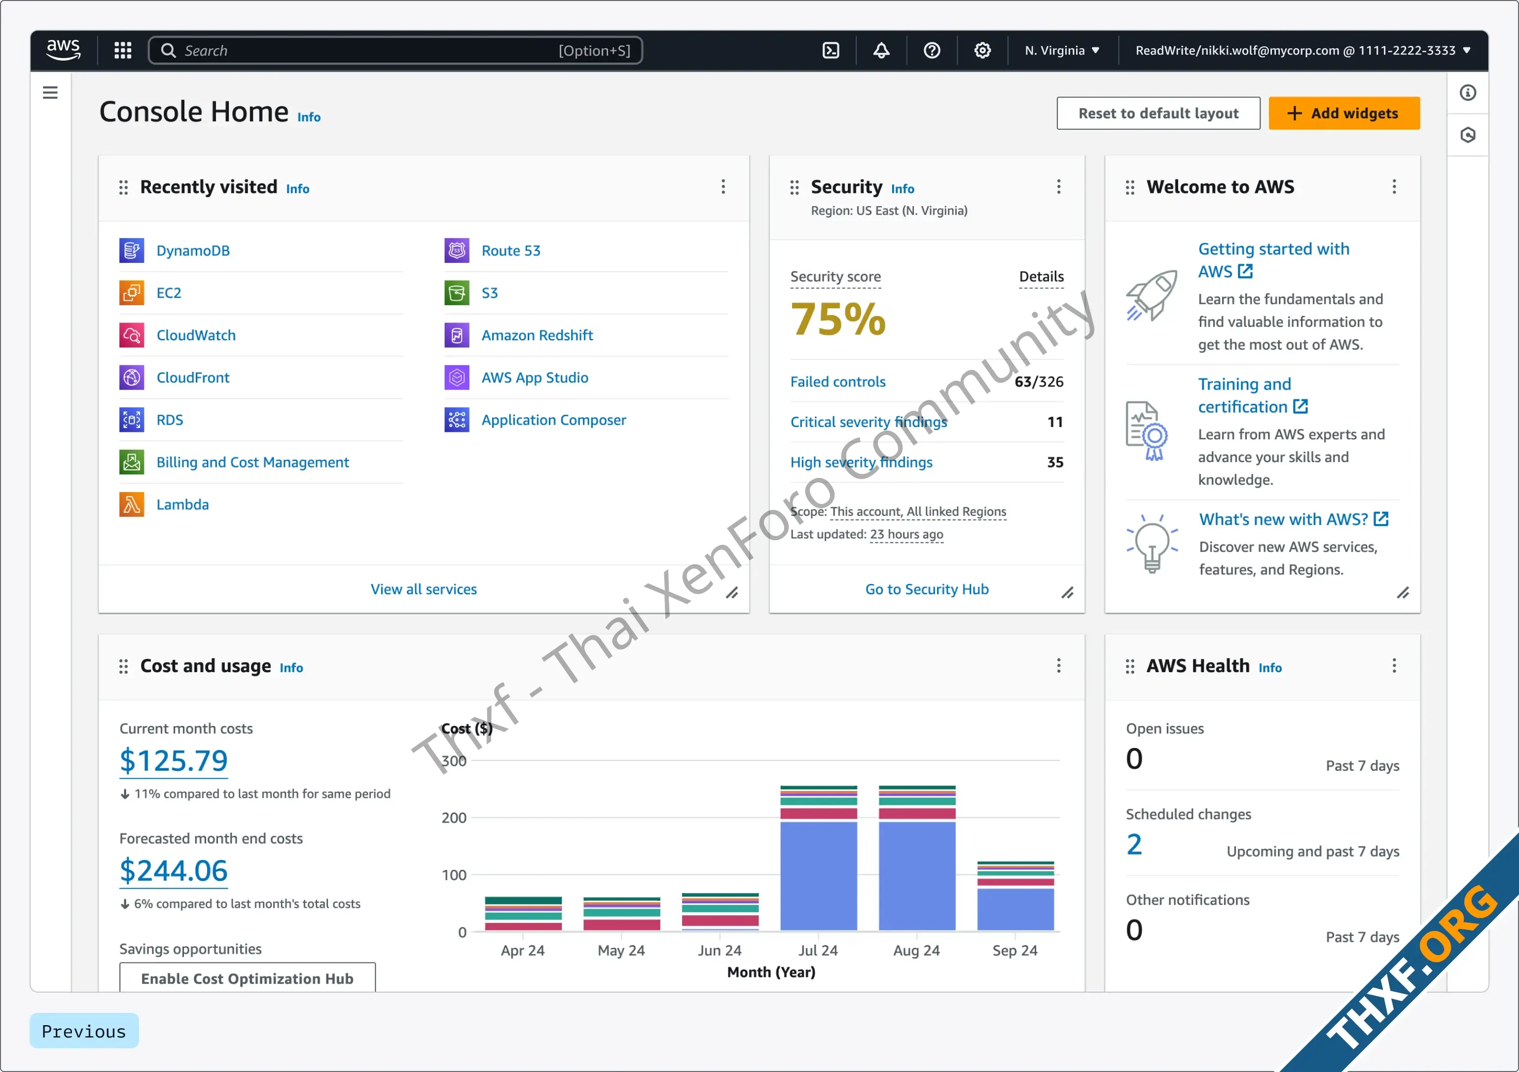Toggle the hamburger side navigation
Image resolution: width=1519 pixels, height=1072 pixels.
(x=50, y=93)
